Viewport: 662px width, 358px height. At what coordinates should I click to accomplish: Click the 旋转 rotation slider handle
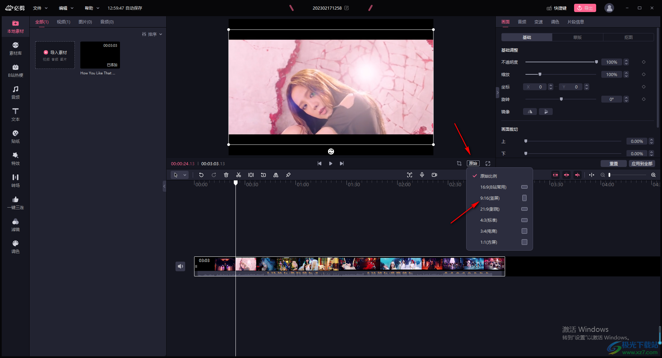(561, 99)
